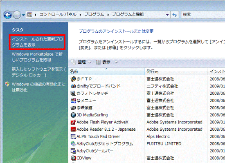225x163 pixels.
Task: Select the @ F T P program name
Action: coord(84,79)
